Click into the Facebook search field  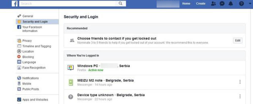coord(68,4)
